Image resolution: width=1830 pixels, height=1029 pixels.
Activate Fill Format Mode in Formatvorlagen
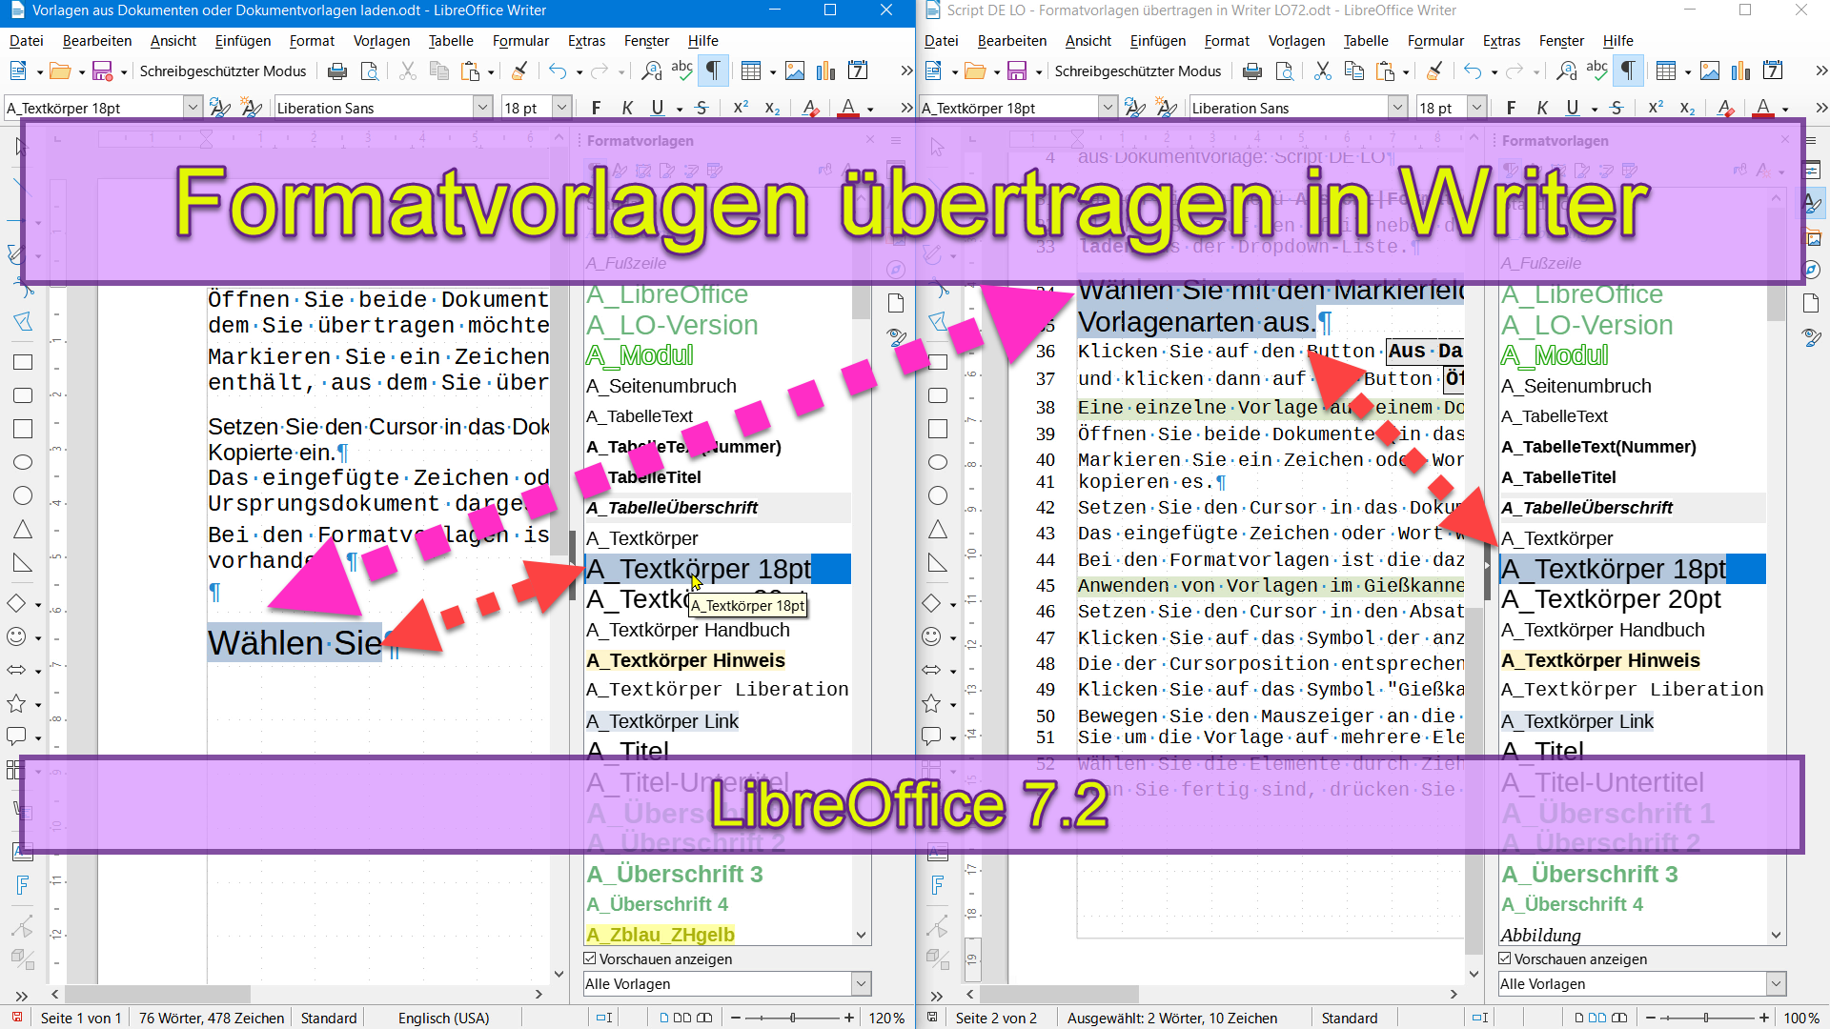point(825,171)
